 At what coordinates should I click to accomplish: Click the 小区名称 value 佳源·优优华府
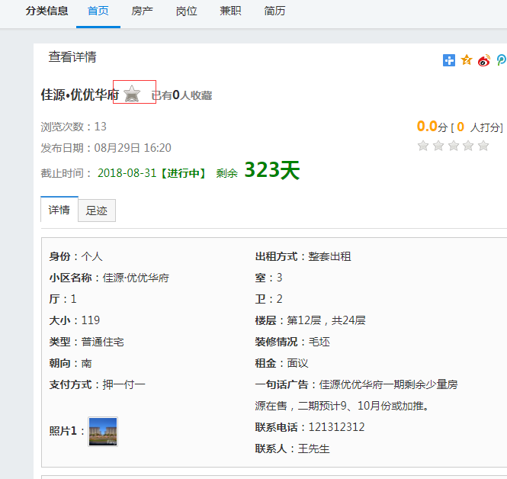(x=136, y=278)
